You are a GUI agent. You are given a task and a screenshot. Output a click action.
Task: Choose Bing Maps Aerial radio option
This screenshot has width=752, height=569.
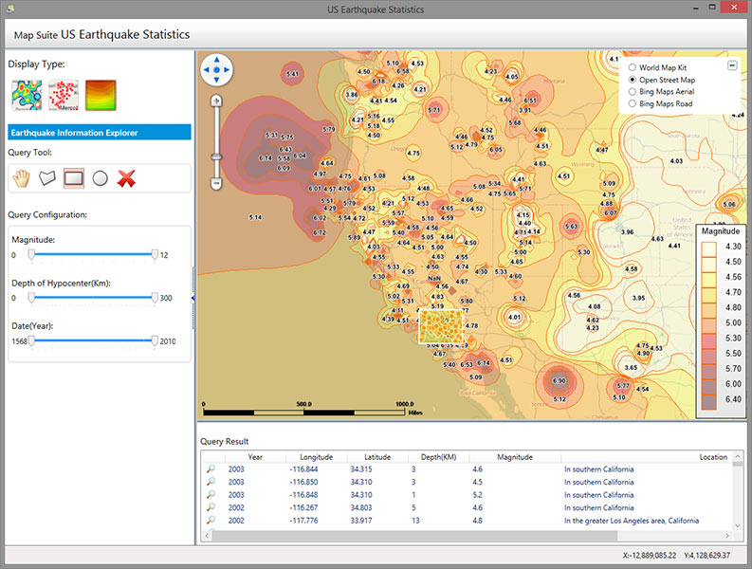click(632, 92)
